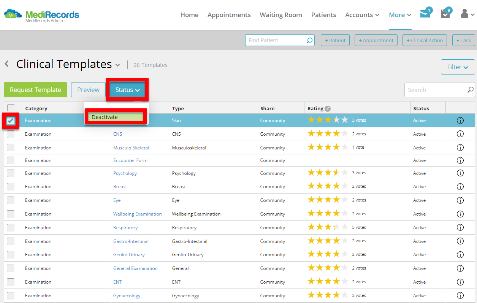Open the Filter dropdown

[458, 67]
